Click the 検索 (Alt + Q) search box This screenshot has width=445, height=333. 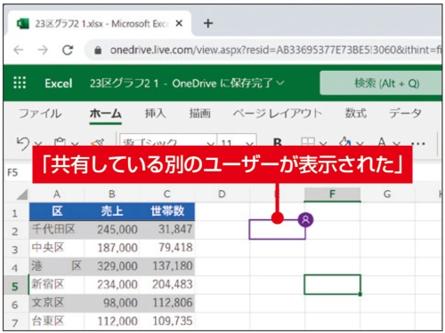pos(381,83)
